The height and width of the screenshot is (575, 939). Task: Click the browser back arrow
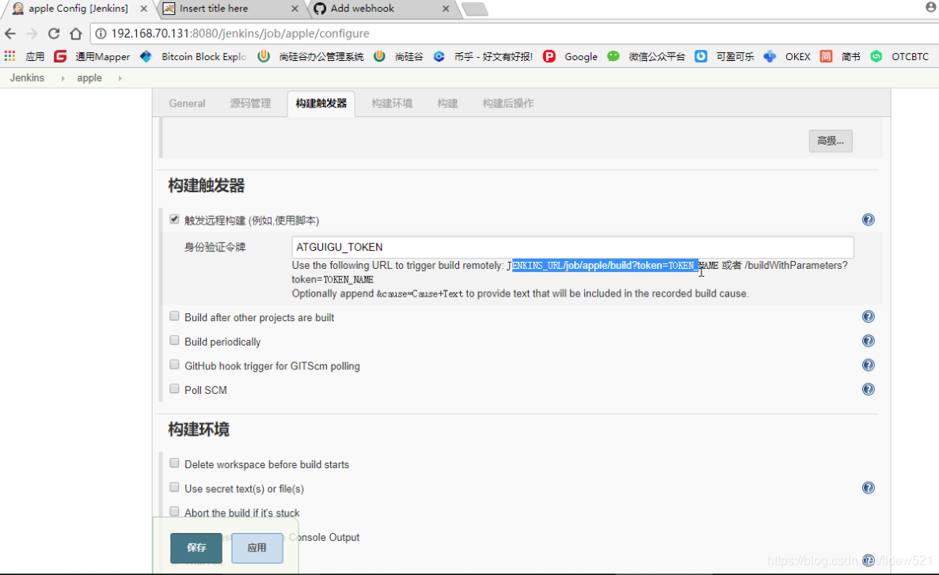click(x=10, y=33)
